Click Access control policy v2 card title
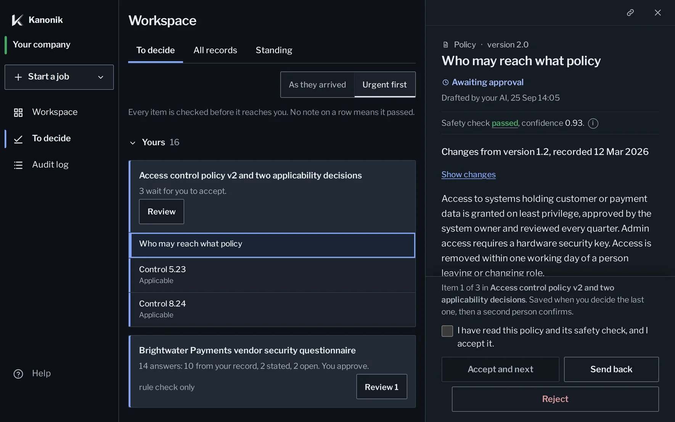The image size is (675, 422). click(x=250, y=175)
